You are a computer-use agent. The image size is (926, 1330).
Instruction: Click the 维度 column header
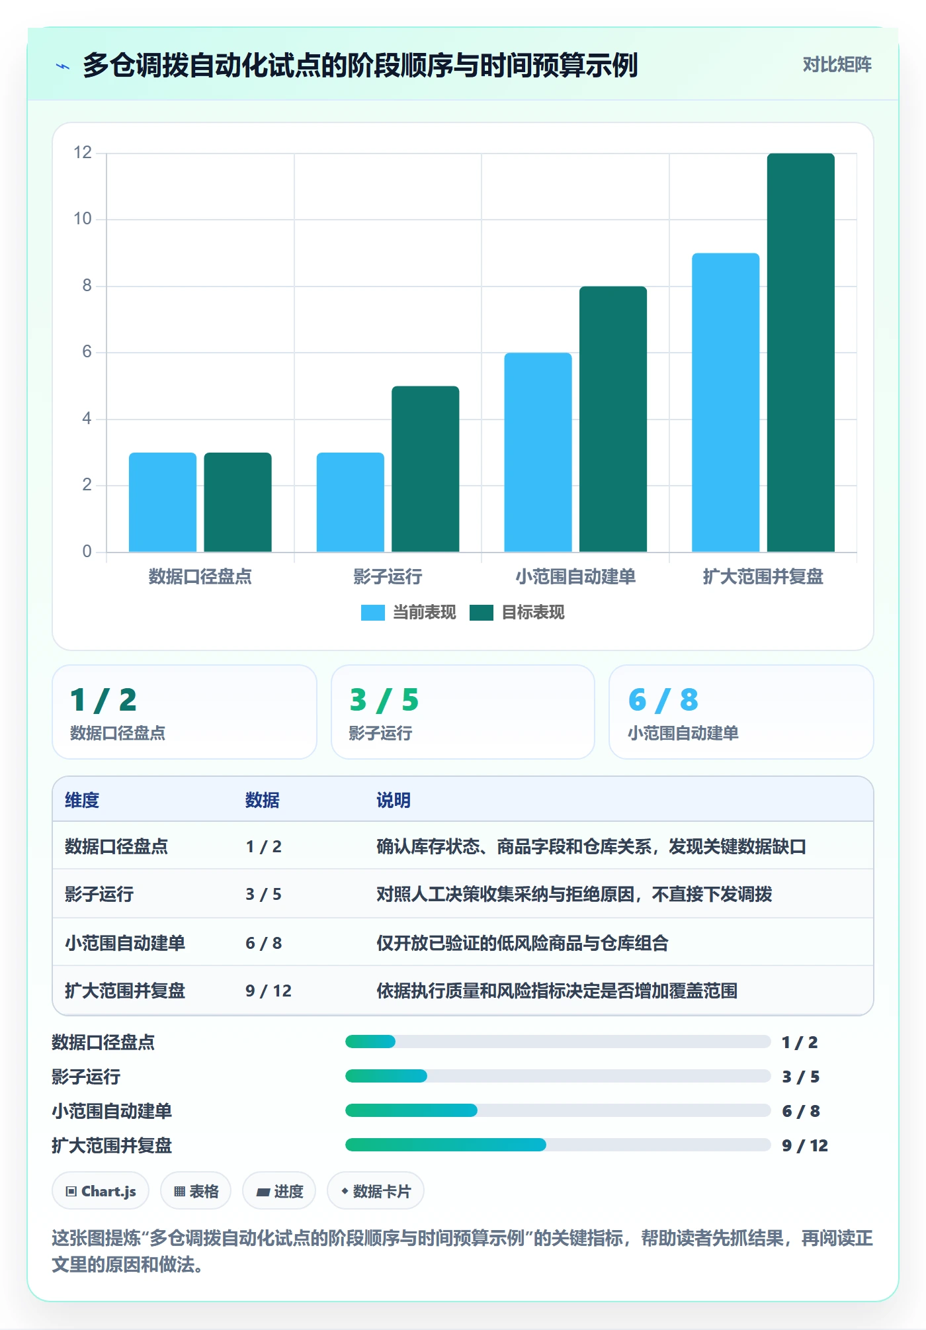[82, 800]
